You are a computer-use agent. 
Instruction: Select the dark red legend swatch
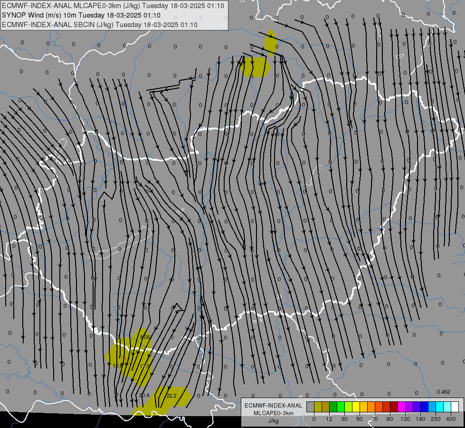pos(394,407)
